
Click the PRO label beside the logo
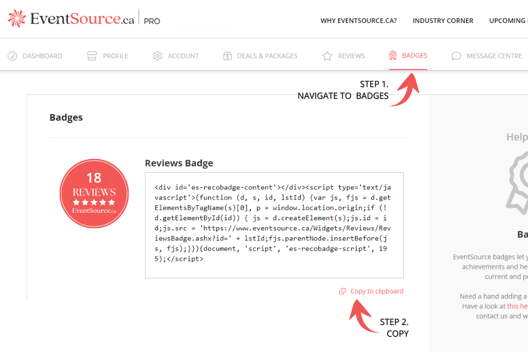point(152,21)
